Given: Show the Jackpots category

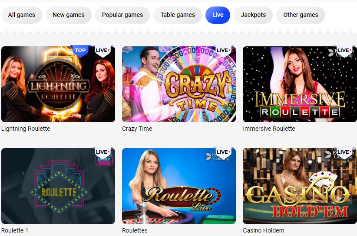Looking at the screenshot, I should (x=253, y=15).
